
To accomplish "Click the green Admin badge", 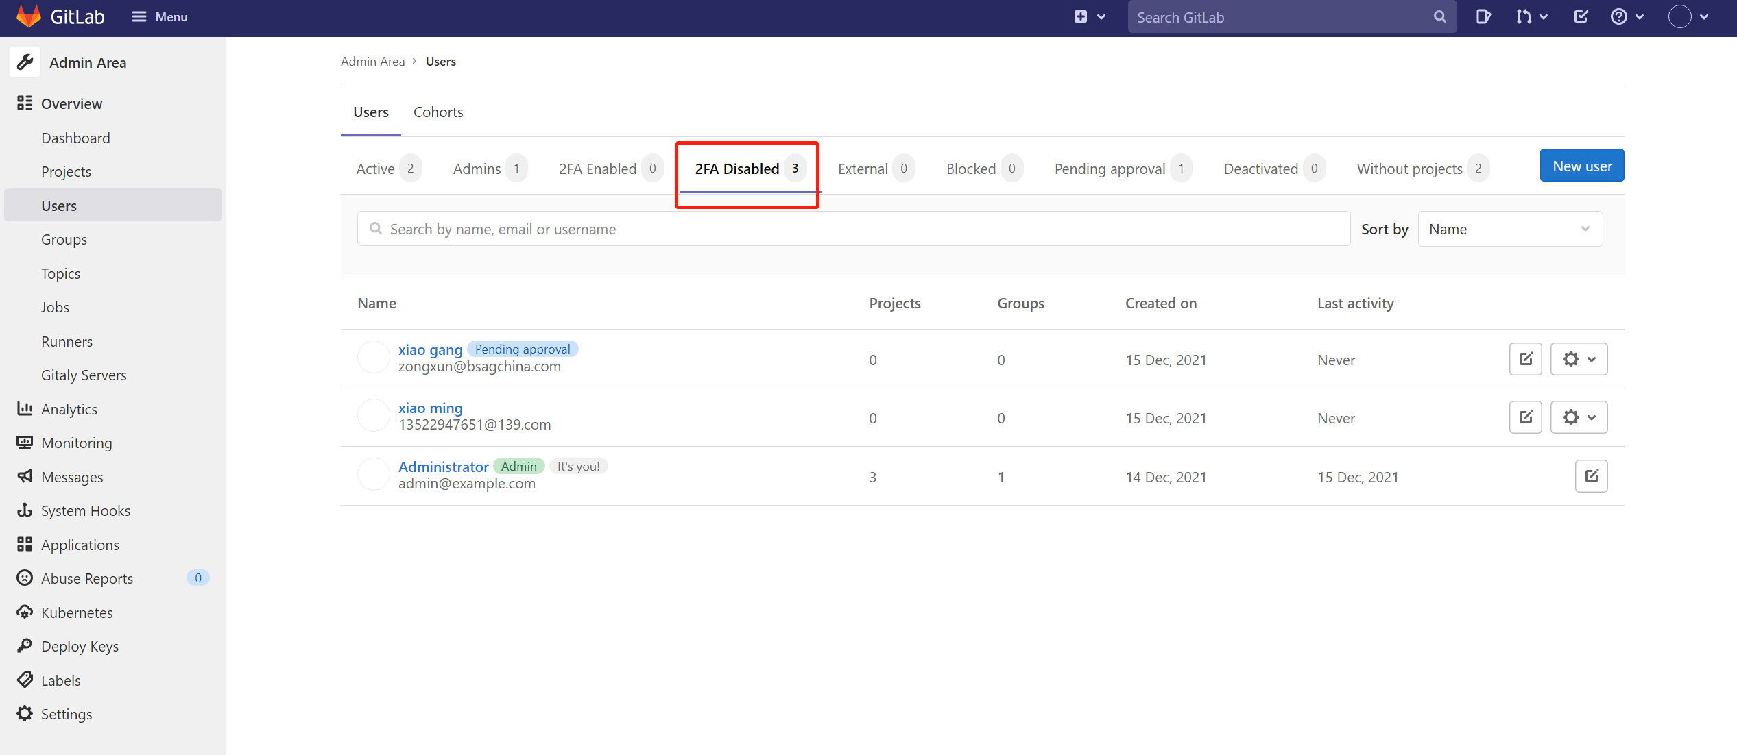I will tap(518, 466).
